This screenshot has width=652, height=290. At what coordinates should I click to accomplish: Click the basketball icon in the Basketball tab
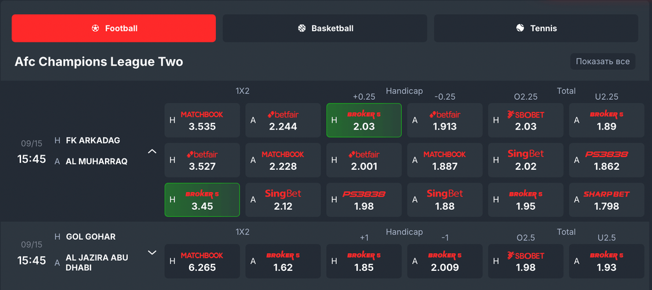pyautogui.click(x=302, y=28)
